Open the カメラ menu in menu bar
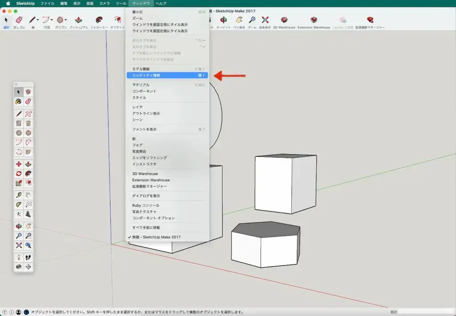Viewport: 456px width, 316px height. [x=104, y=4]
